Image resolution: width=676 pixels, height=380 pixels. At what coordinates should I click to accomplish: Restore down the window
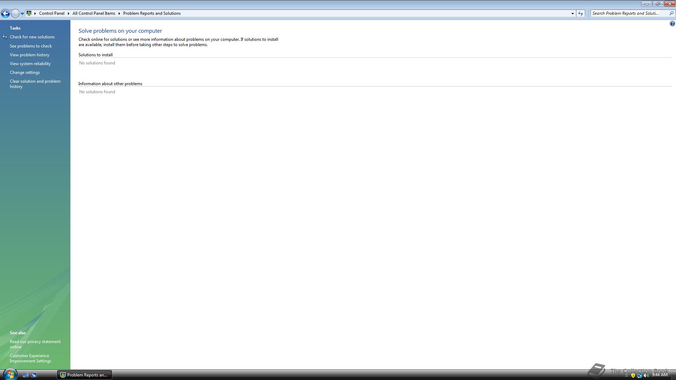[658, 4]
